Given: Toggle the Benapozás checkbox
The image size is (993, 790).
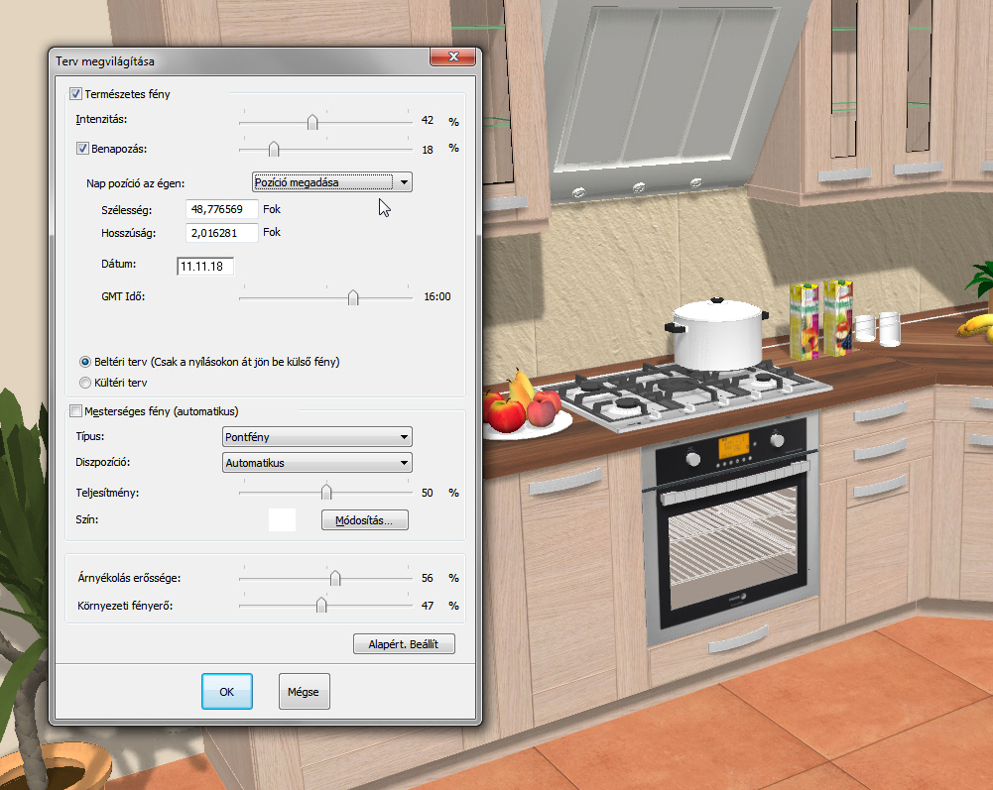Looking at the screenshot, I should pyautogui.click(x=83, y=149).
